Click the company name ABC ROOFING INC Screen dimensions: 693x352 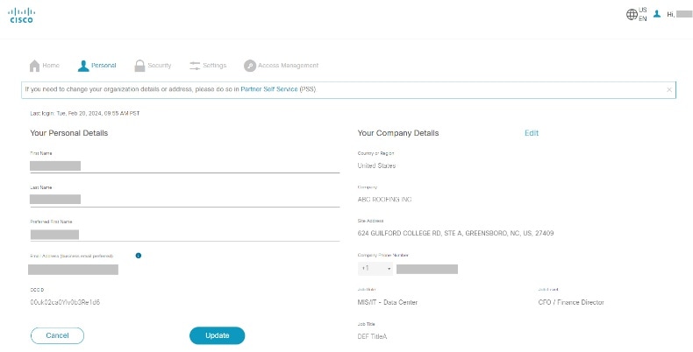(384, 200)
